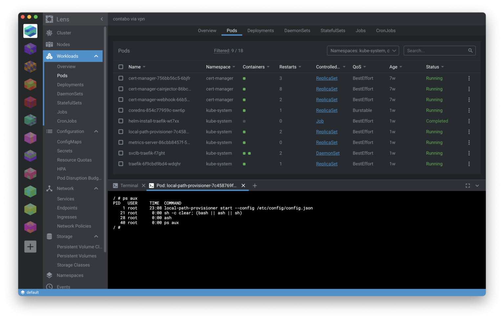Open the kebab menu for the coredns pod

[x=469, y=110]
